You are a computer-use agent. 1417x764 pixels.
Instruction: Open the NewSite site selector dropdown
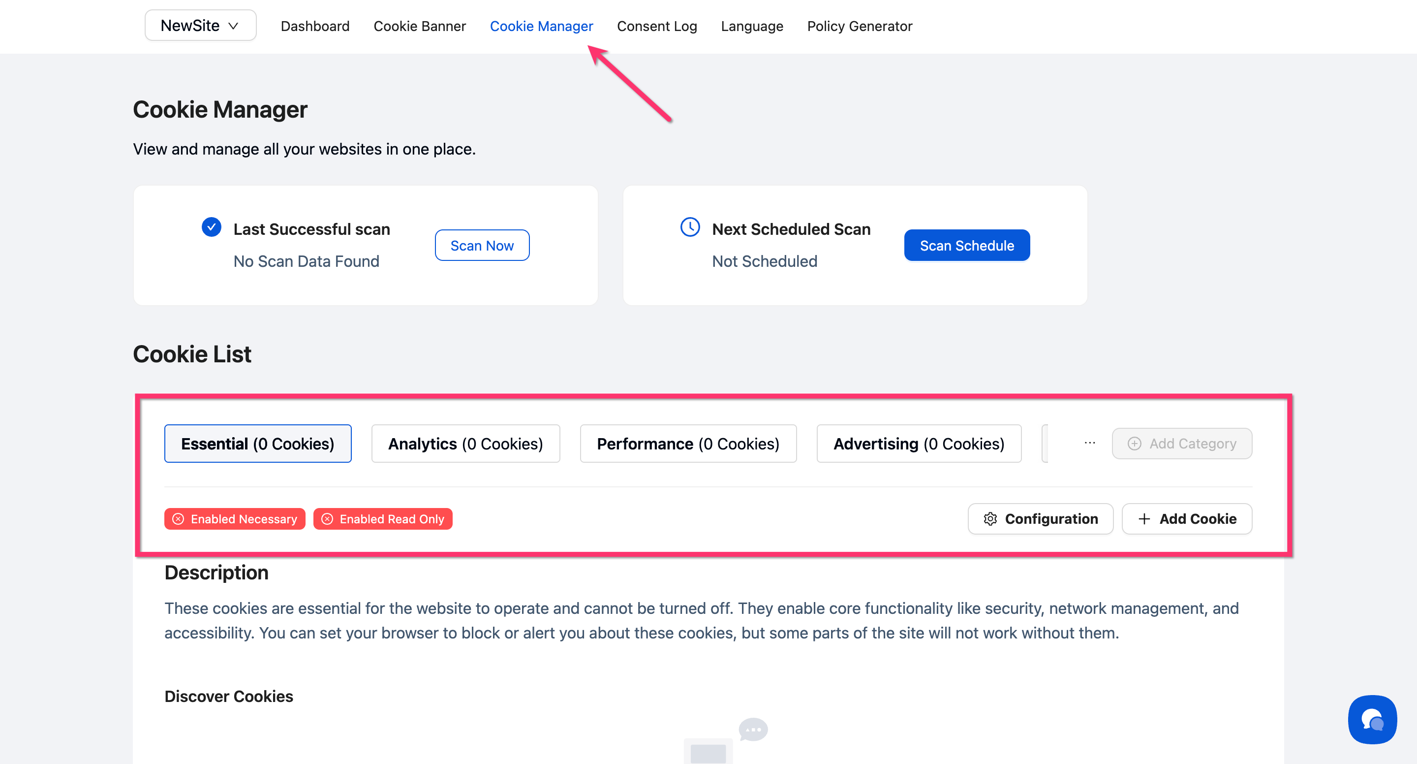(x=200, y=25)
